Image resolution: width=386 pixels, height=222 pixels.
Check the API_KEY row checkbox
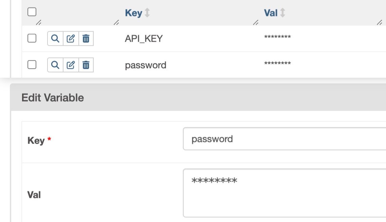32,38
